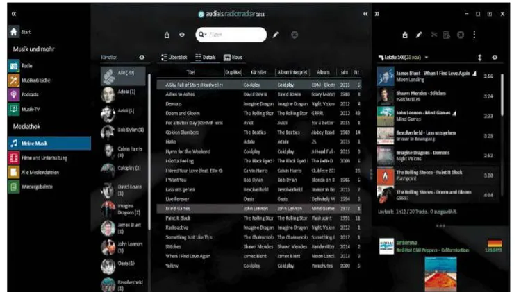Click the export icon in player toolbar
The height and width of the screenshot is (292, 521).
pos(405,35)
